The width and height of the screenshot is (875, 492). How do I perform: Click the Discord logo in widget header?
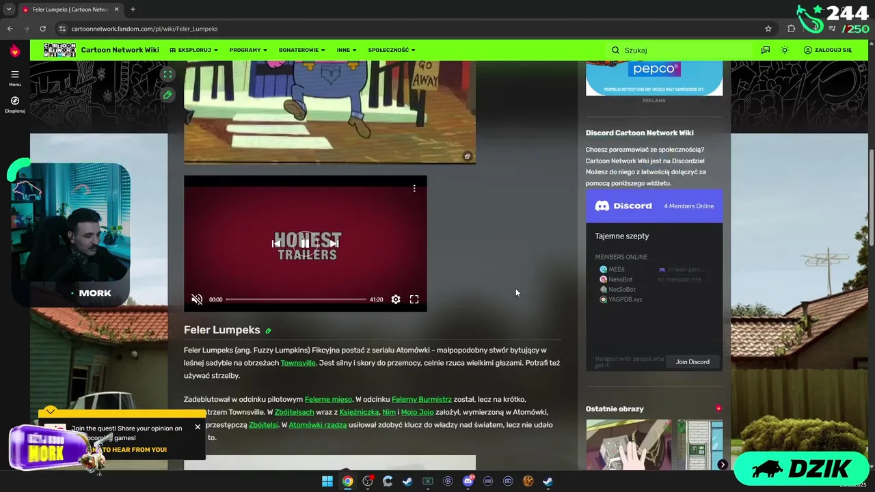pyautogui.click(x=623, y=206)
